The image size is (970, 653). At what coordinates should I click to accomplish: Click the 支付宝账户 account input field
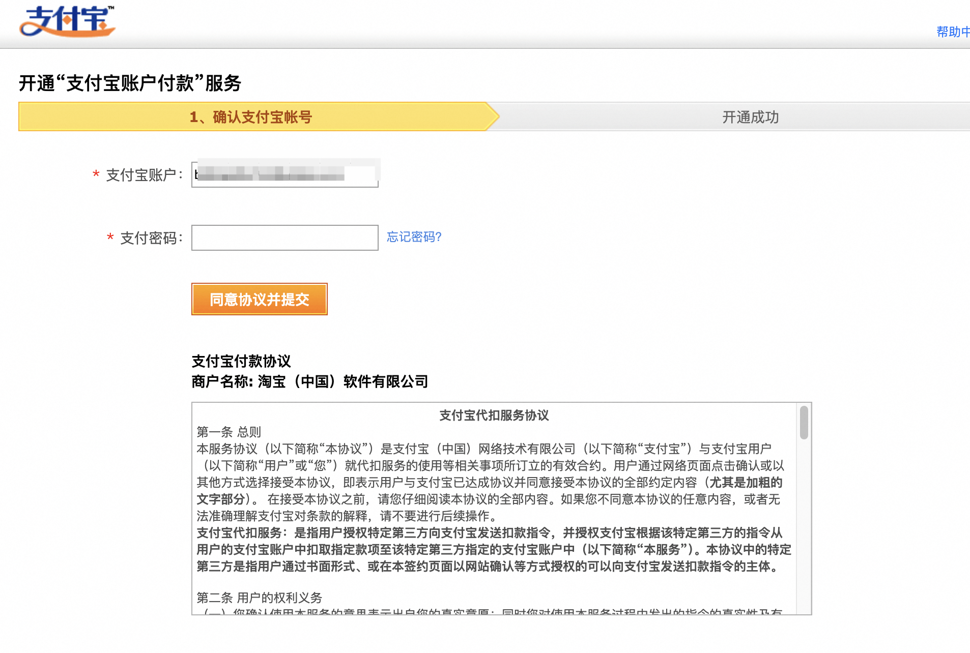coord(285,174)
